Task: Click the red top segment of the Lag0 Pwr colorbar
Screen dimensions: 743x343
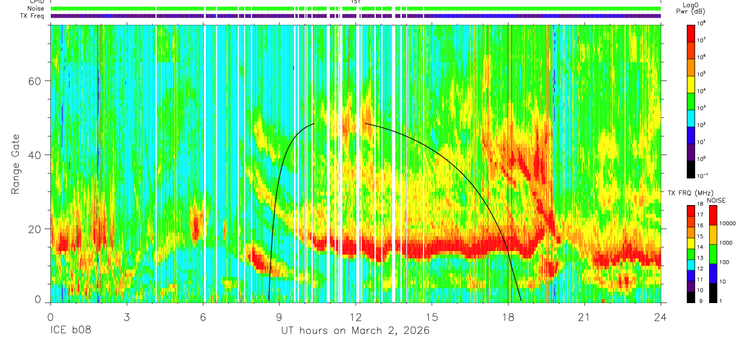Action: click(691, 32)
